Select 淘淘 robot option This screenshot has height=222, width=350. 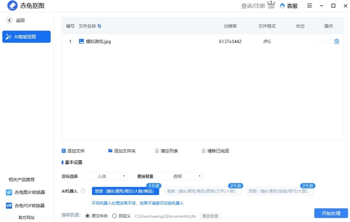(x=202, y=191)
